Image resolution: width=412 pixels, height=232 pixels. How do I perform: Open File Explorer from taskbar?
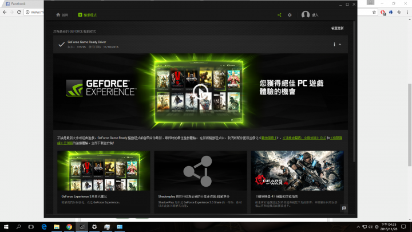[57, 227]
